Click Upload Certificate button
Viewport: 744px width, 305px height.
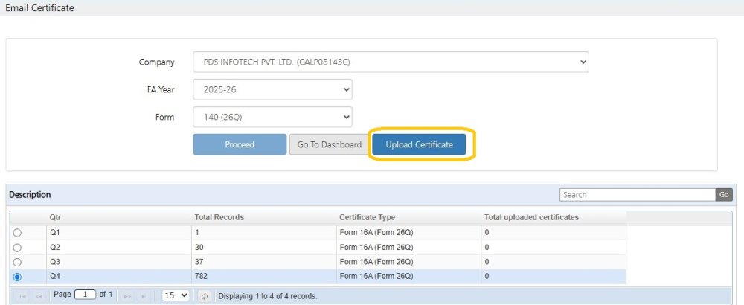pos(419,144)
